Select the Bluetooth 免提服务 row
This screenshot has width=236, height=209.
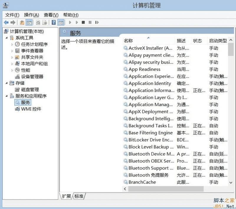(x=175, y=175)
